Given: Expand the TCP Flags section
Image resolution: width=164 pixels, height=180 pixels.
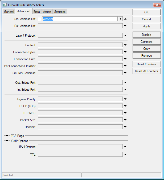Looking at the screenshot, I should [x=7, y=136].
